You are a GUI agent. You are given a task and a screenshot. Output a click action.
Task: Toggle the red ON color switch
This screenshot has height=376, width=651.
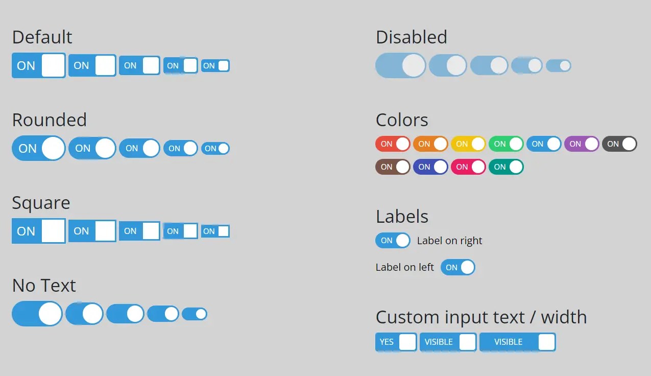(x=392, y=144)
